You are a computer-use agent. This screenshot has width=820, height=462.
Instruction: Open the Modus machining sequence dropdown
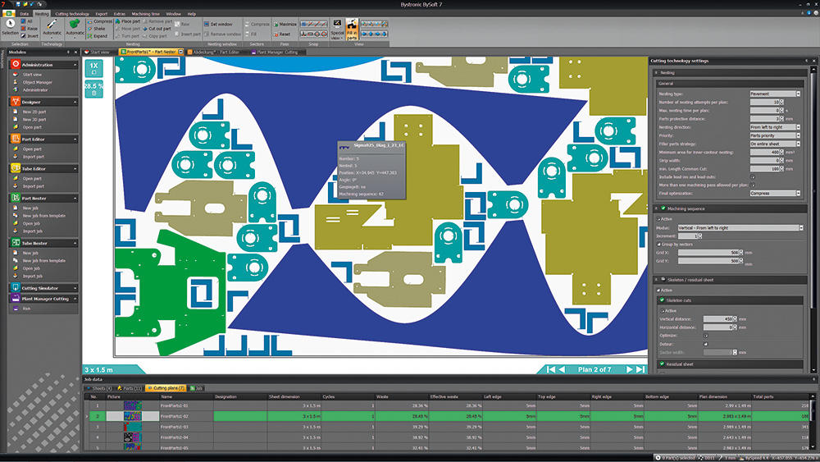[x=740, y=227]
